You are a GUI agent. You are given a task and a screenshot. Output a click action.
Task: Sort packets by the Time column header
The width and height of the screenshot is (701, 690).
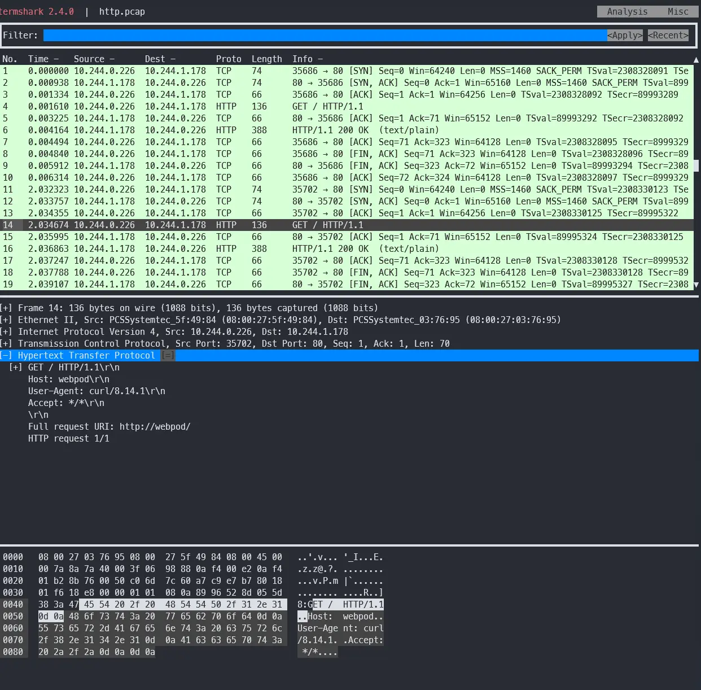(x=43, y=59)
